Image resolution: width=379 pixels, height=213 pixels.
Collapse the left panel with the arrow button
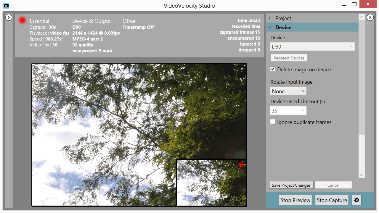(x=9, y=17)
